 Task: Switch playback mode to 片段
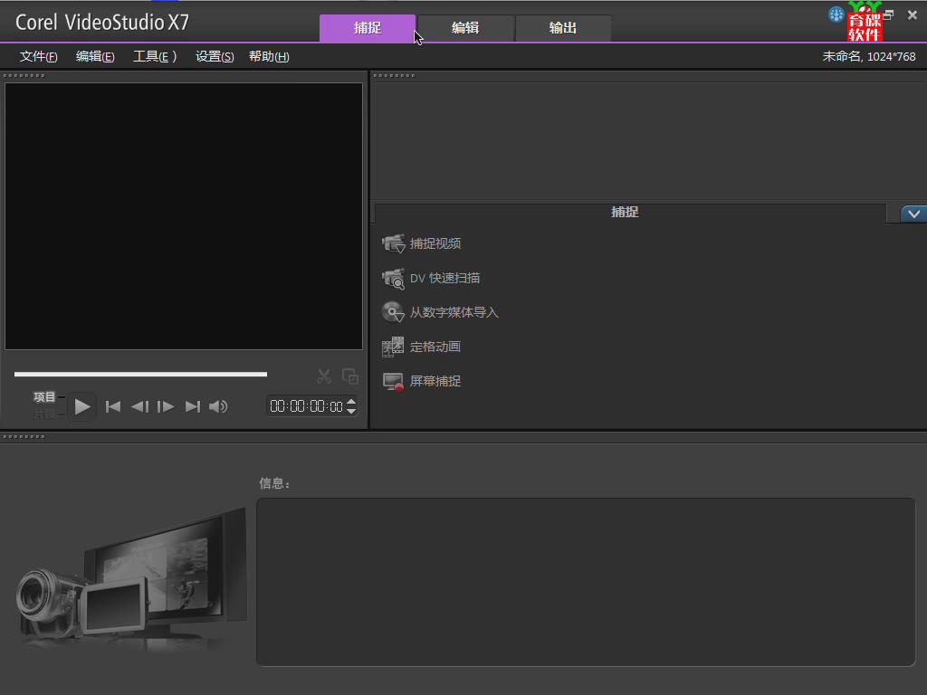[x=44, y=414]
